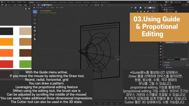Pick the green color swatch

[25, 64]
